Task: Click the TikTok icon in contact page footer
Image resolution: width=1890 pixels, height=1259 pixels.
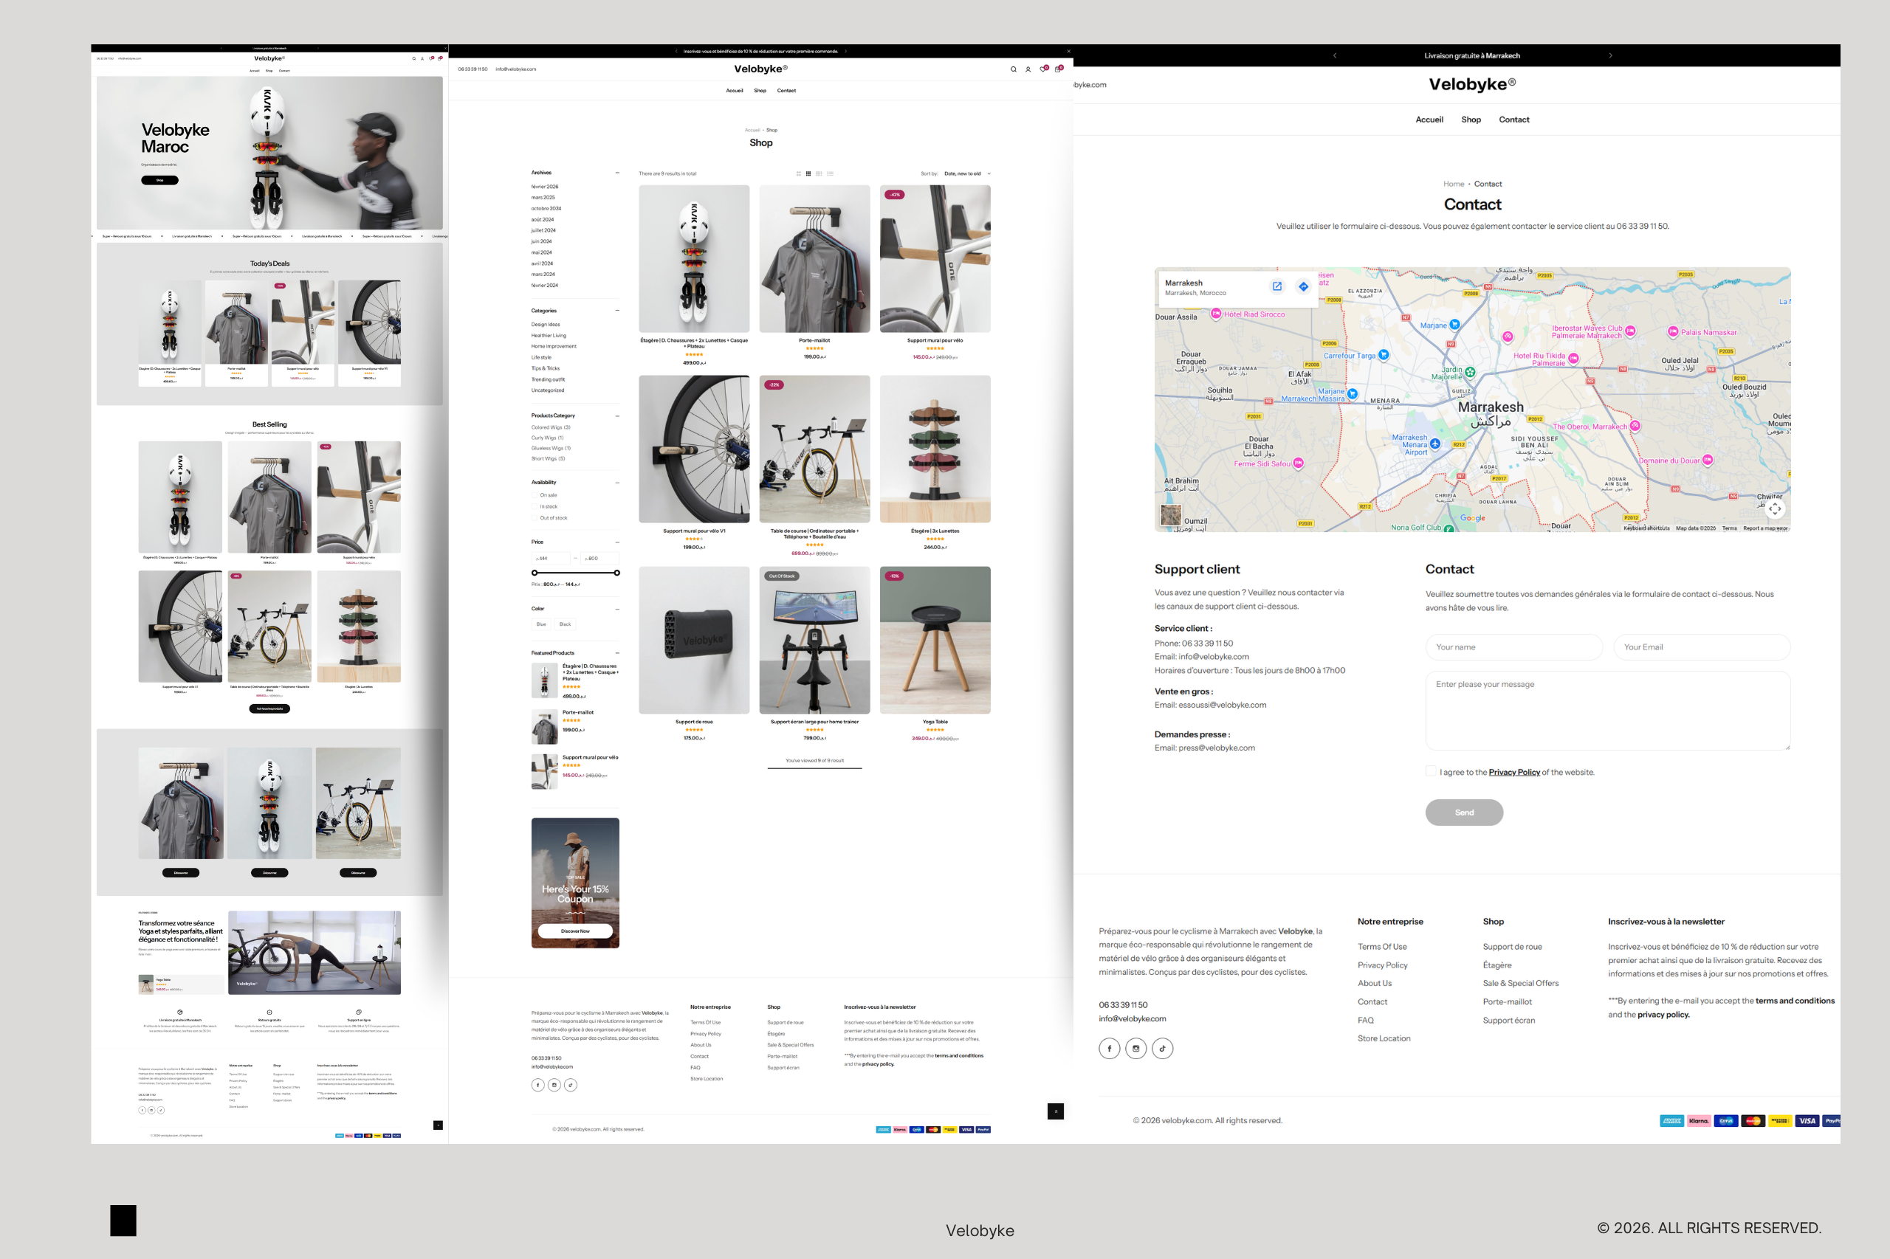Action: [1161, 1048]
